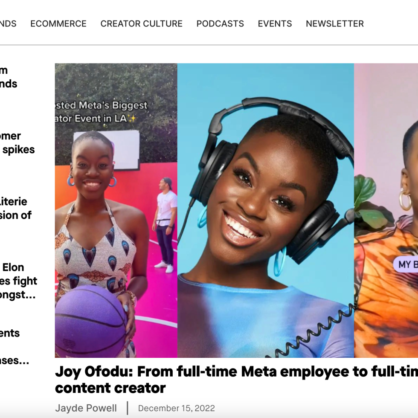This screenshot has height=418, width=418.
Task: Open the sidebar headline ending "ases..."
Action: pyautogui.click(x=15, y=360)
